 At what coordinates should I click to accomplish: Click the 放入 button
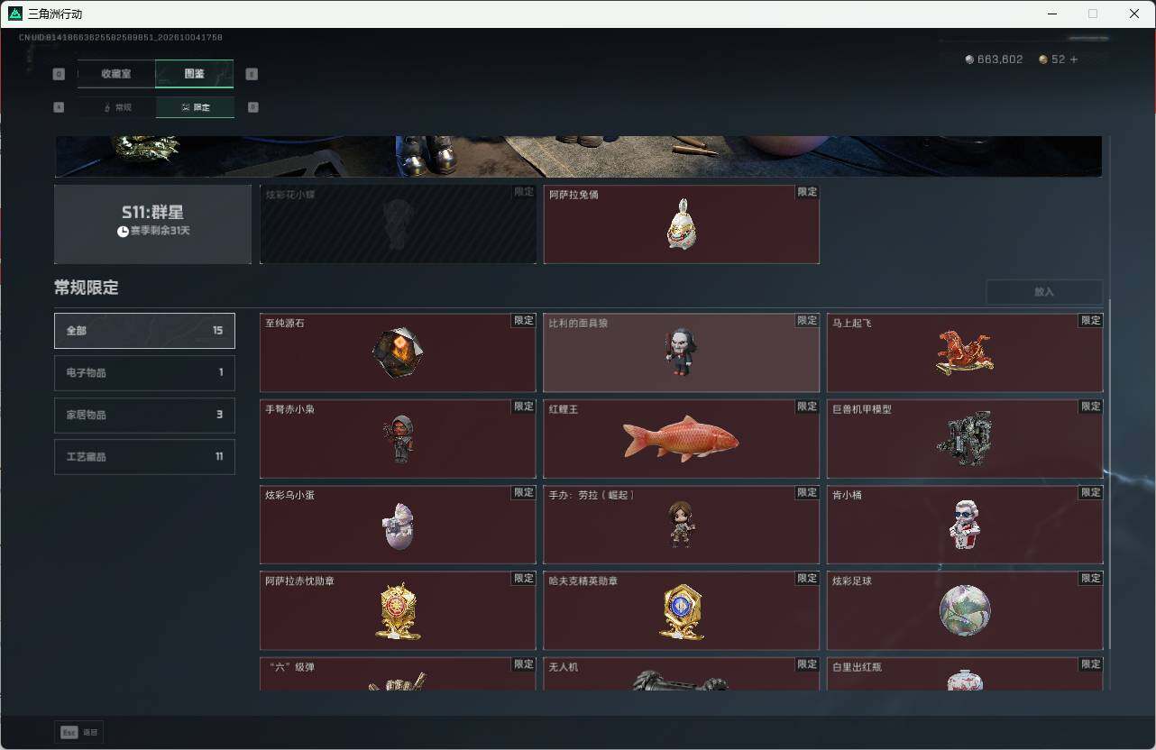point(1044,292)
